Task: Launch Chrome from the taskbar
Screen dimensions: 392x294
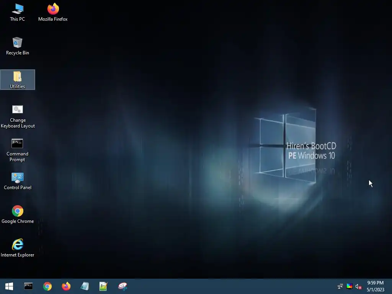Action: point(47,286)
